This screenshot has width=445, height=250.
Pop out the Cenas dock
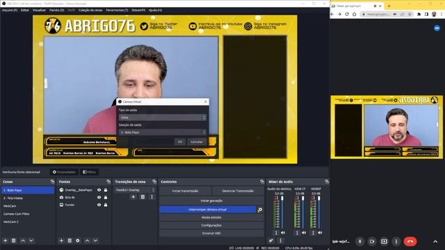(52, 182)
